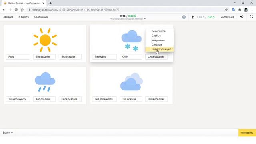Image resolution: width=256 pixels, height=144 pixels.
Task: Expand the Выйти exit menu
Action: [8, 132]
